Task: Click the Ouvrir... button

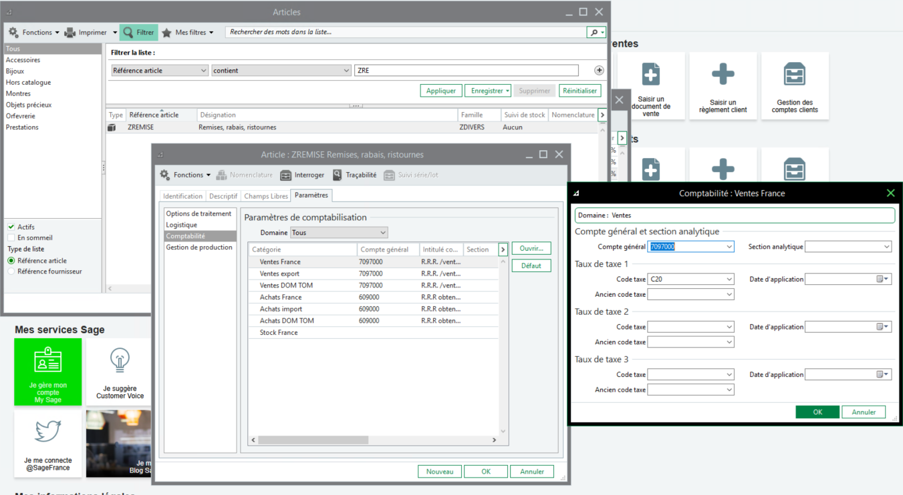Action: [x=531, y=248]
